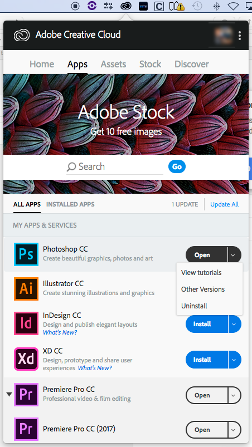Click the InDesign CC app icon
This screenshot has width=252, height=447.
[x=26, y=323]
